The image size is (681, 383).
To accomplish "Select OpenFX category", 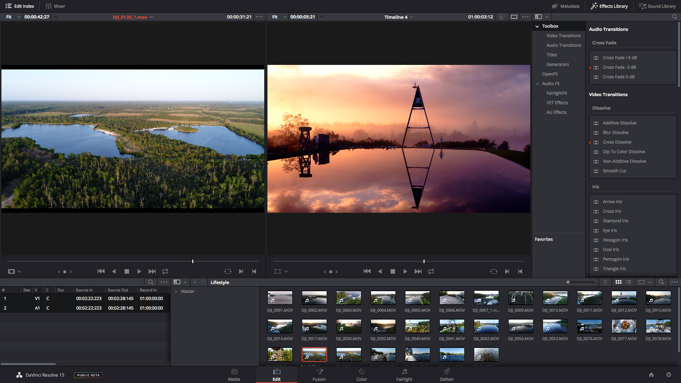I will 550,74.
